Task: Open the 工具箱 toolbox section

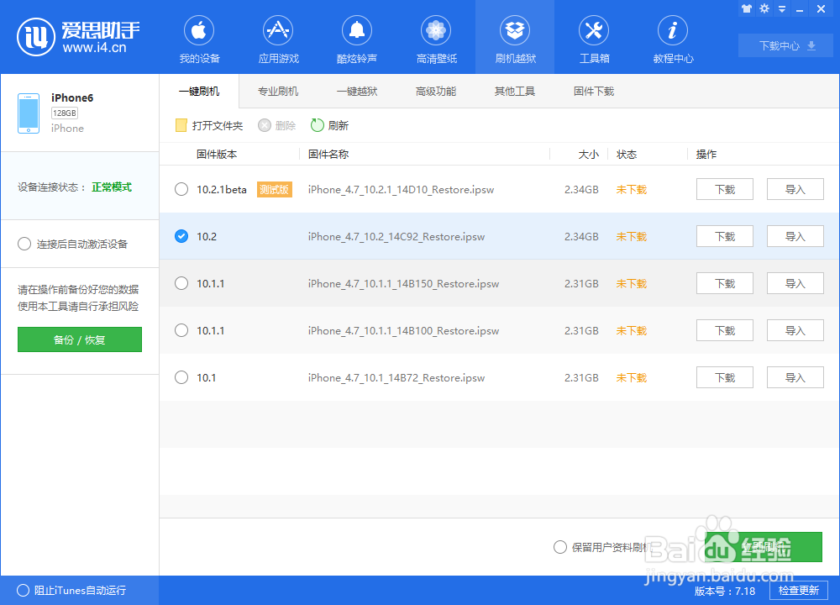Action: tap(594, 39)
